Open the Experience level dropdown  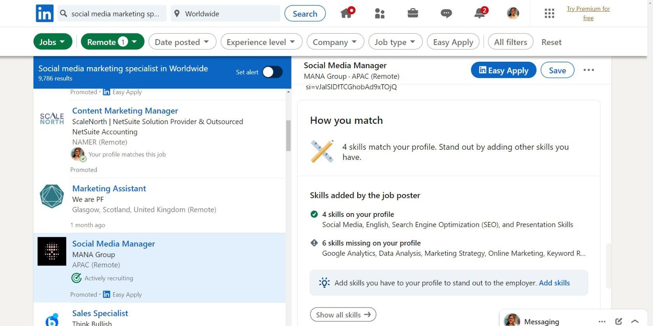[x=261, y=42]
